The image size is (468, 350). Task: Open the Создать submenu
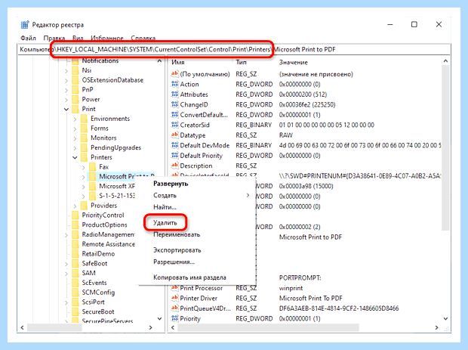point(196,195)
